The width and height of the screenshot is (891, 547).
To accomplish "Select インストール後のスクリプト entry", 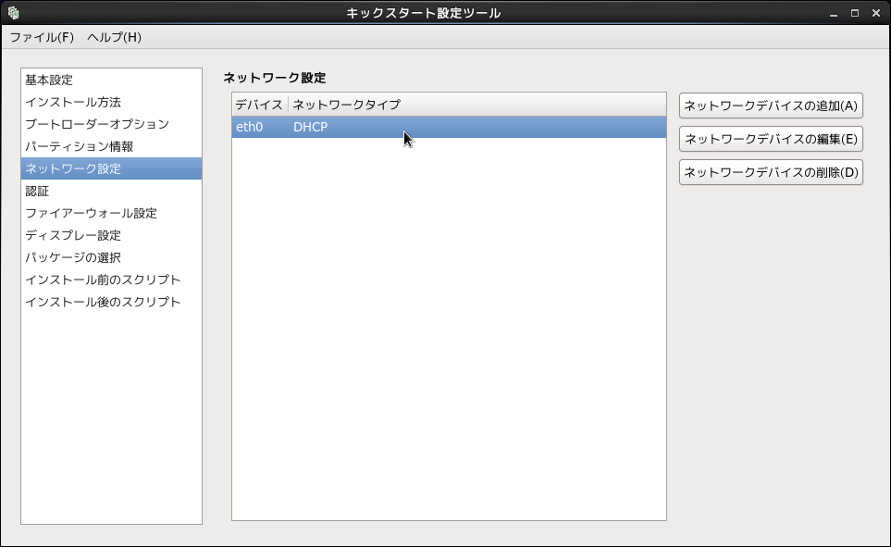I will pyautogui.click(x=103, y=302).
